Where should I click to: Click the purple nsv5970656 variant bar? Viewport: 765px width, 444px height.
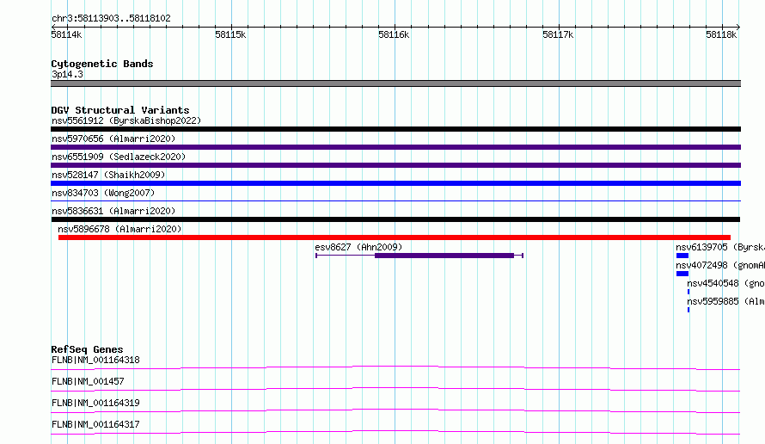click(395, 147)
